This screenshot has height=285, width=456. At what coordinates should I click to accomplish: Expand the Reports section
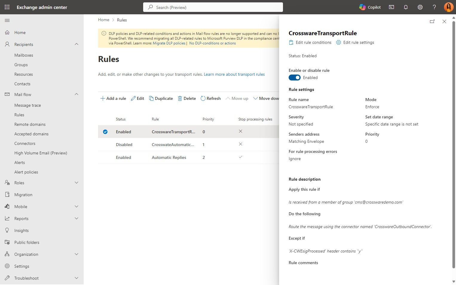(x=76, y=219)
